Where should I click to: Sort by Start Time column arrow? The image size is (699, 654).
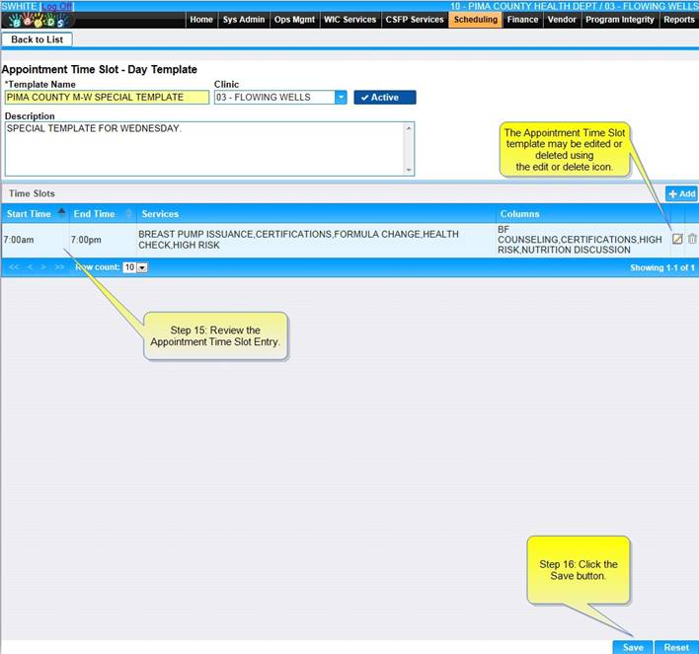pos(61,213)
